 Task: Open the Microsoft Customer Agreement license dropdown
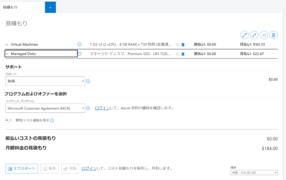45,108
